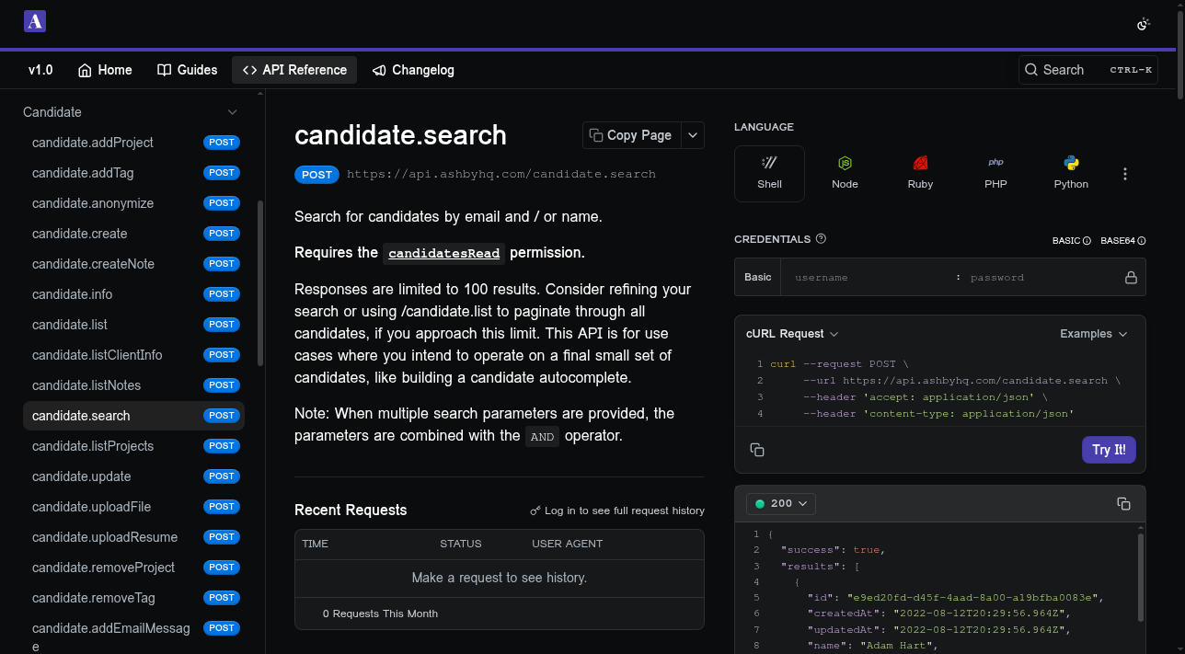Open candidate.uploadFile in sidebar
This screenshot has width=1185, height=654.
tap(133, 507)
